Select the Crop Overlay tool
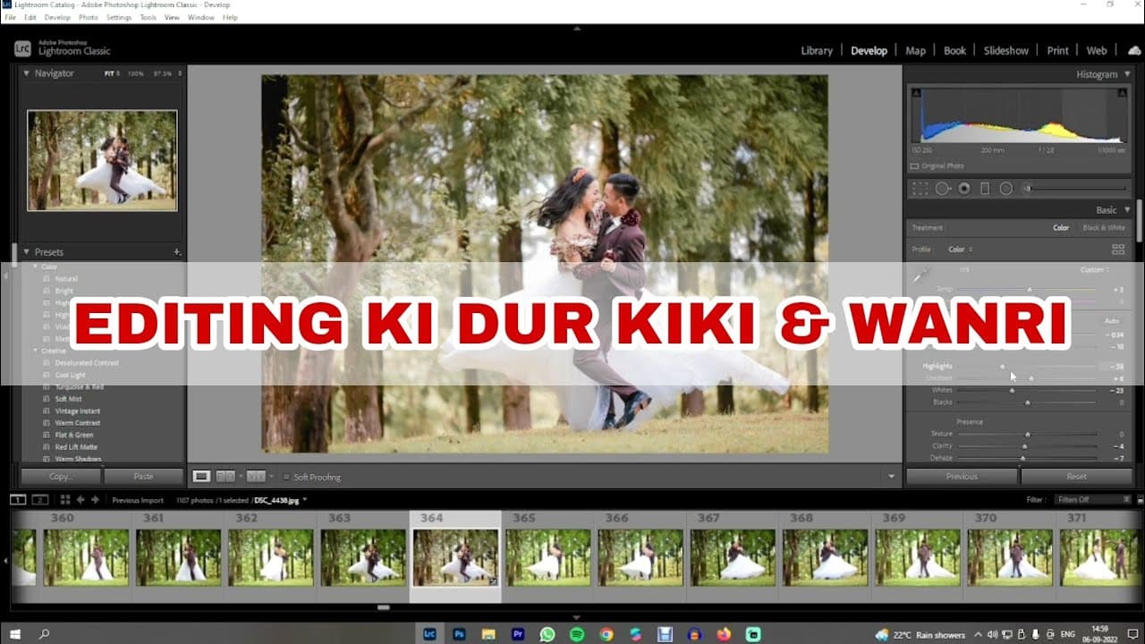Viewport: 1145px width, 644px height. [920, 189]
